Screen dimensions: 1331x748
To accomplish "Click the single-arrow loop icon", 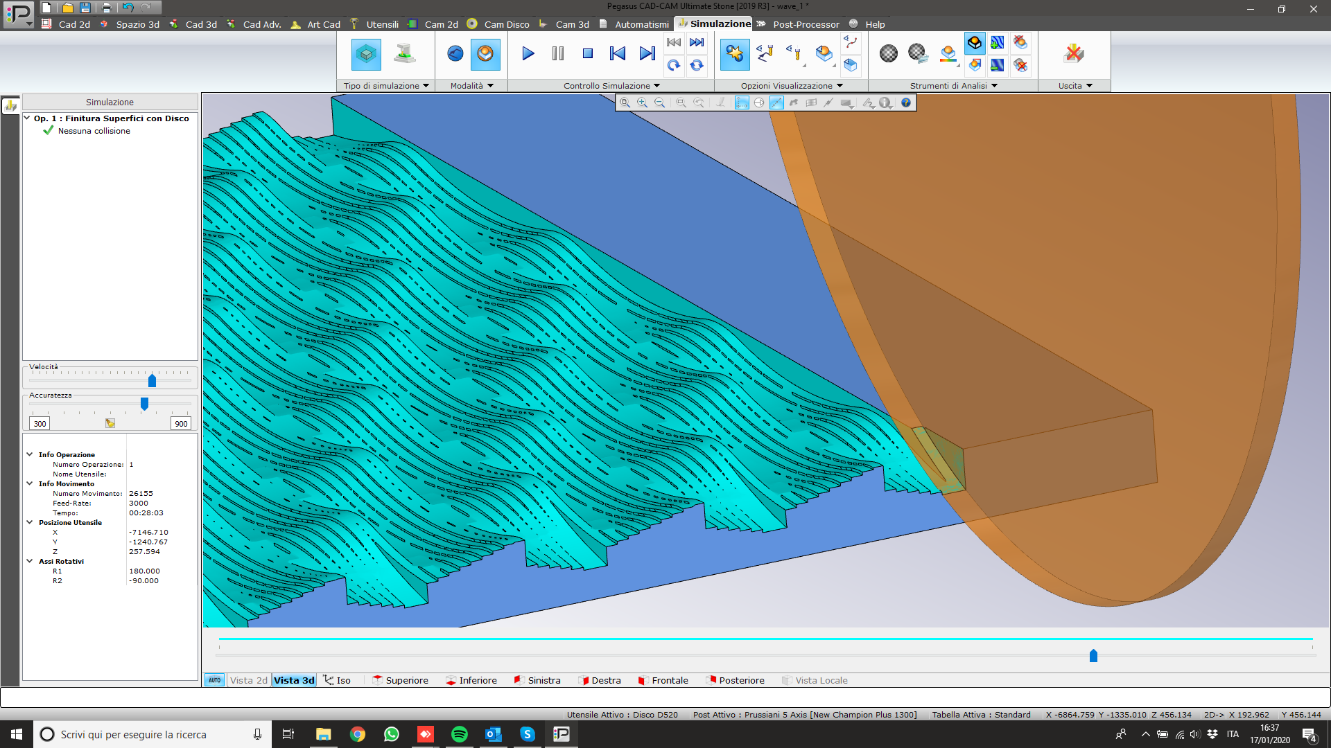I will tap(674, 65).
